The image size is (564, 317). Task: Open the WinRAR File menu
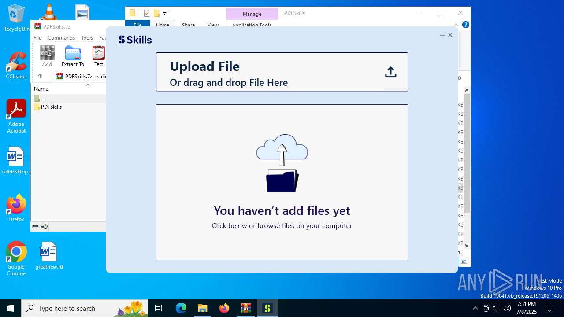pyautogui.click(x=37, y=38)
